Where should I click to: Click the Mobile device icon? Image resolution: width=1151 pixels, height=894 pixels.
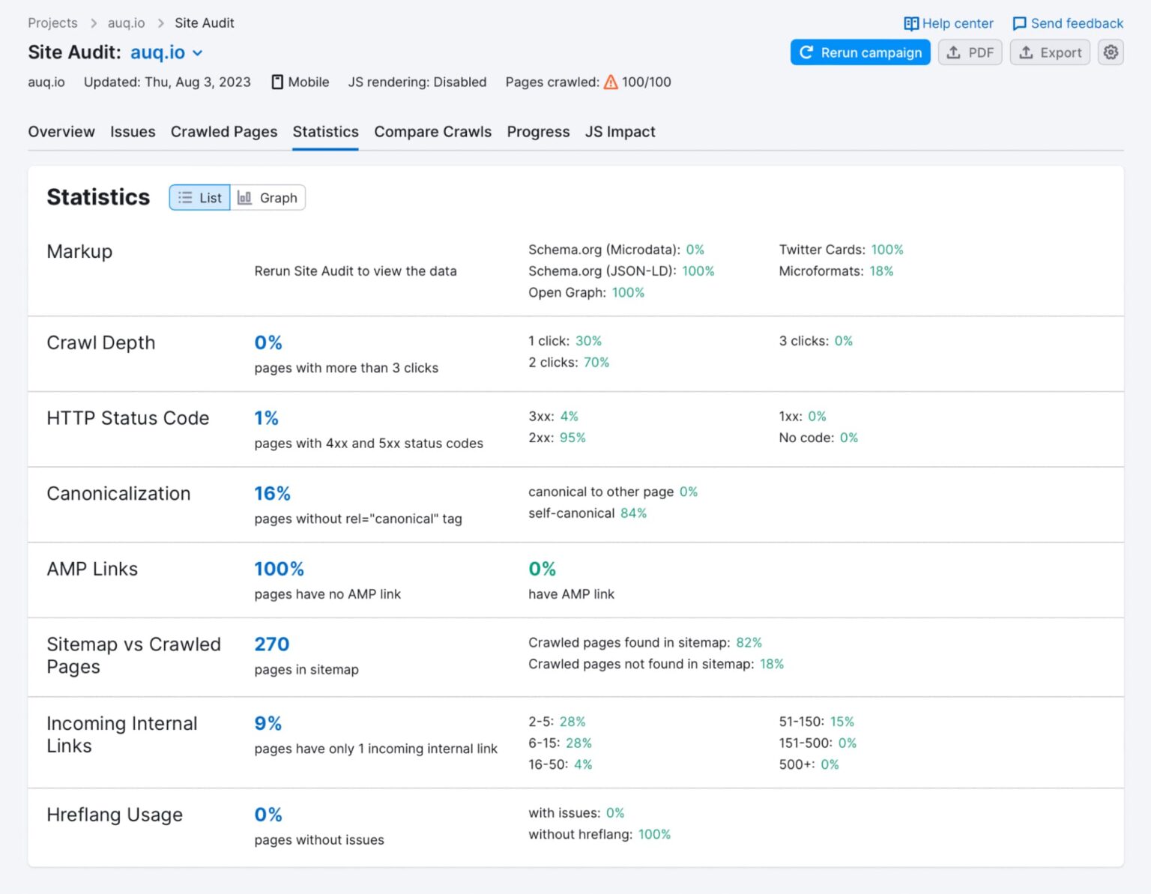coord(277,82)
